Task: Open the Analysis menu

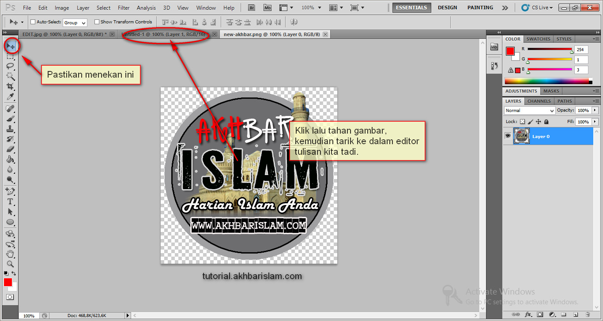Action: [x=146, y=8]
